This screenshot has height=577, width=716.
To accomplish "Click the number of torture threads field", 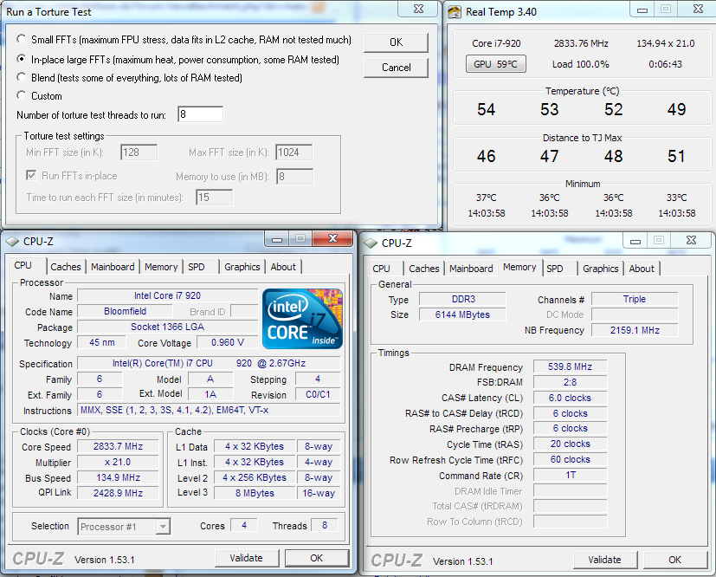I will [x=201, y=114].
